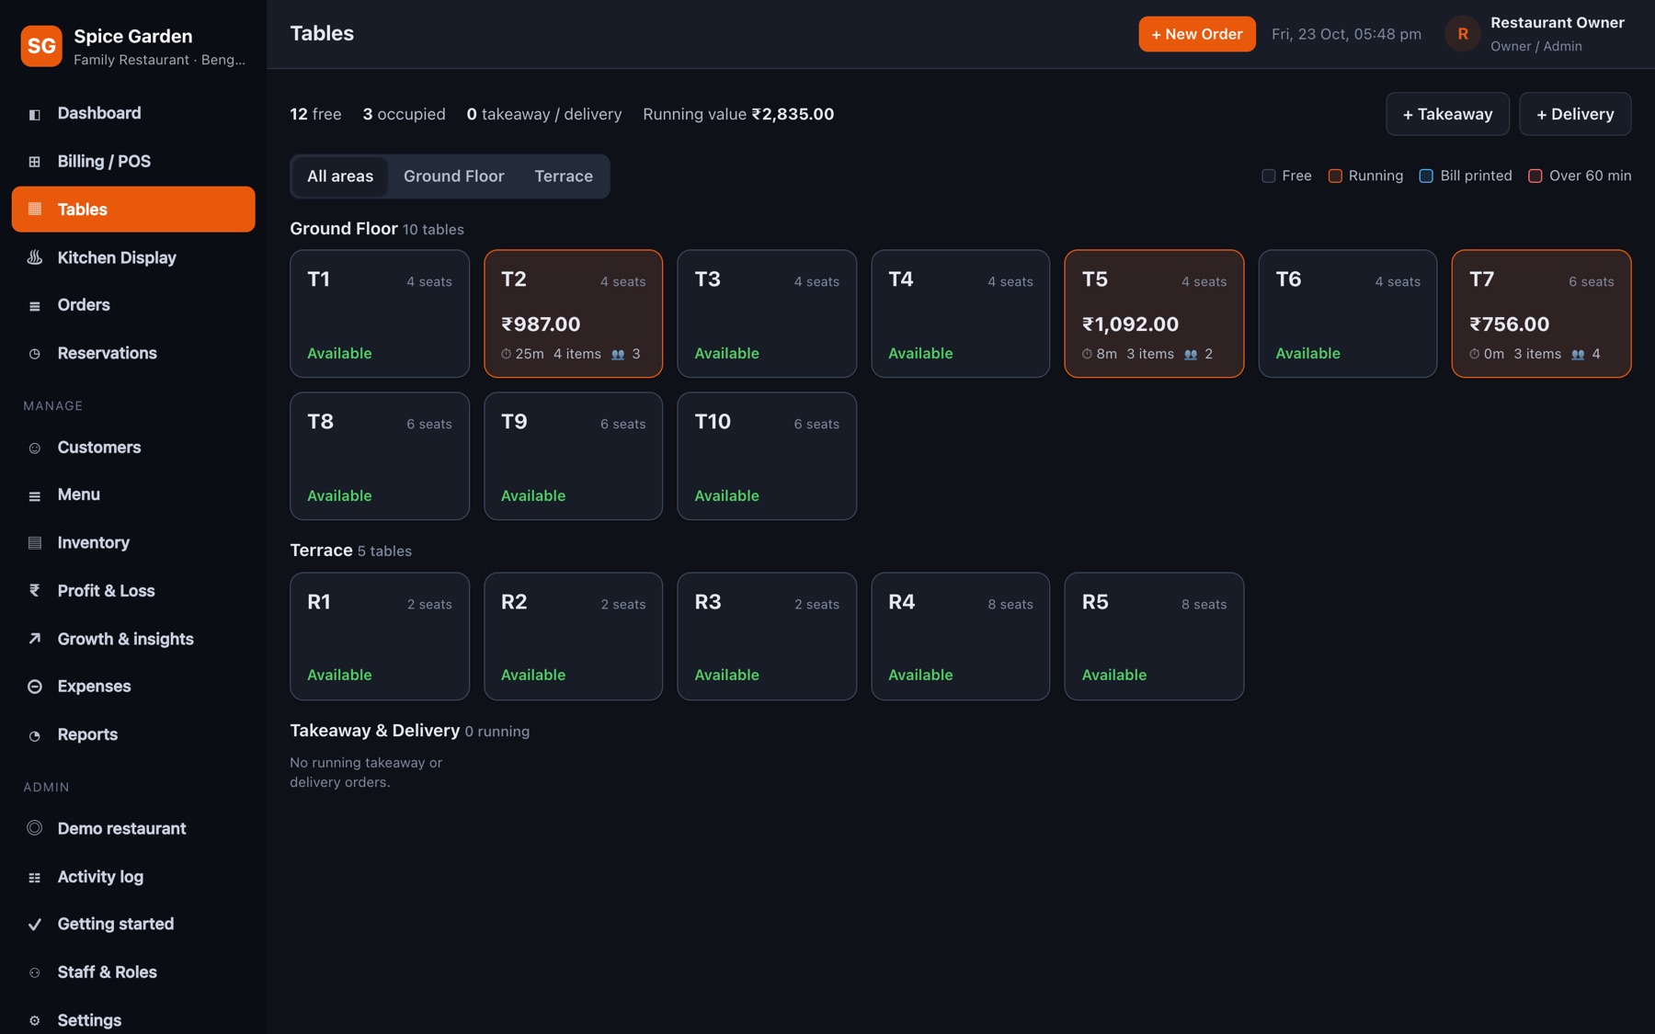
Task: Open the Restaurant Owner profile
Action: [1535, 34]
